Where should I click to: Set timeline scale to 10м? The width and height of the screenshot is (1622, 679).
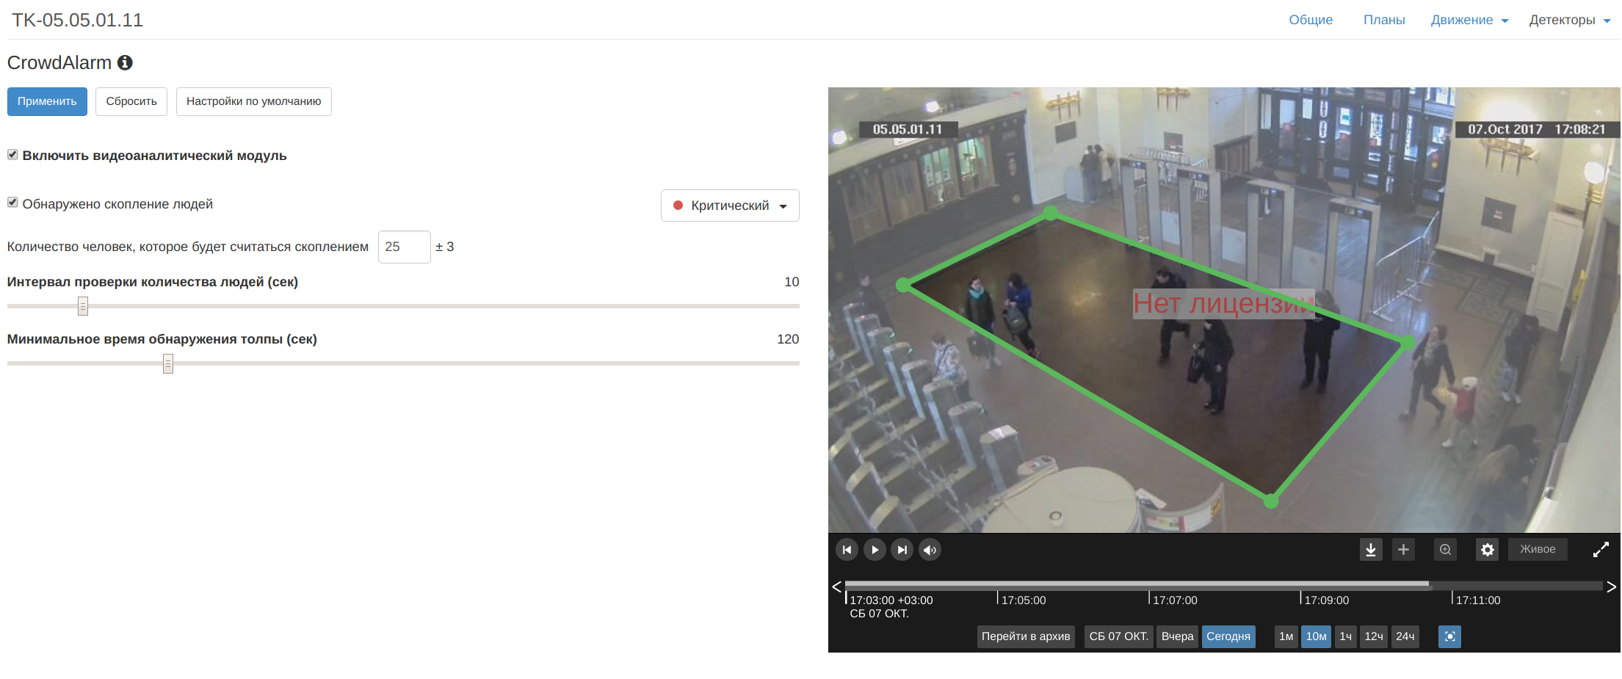point(1316,636)
